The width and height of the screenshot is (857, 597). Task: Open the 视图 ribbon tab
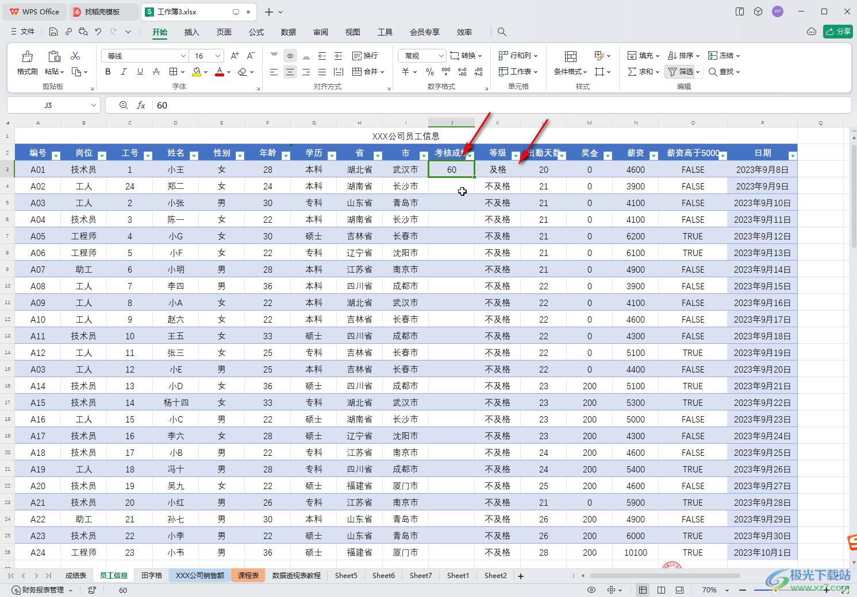click(x=353, y=32)
